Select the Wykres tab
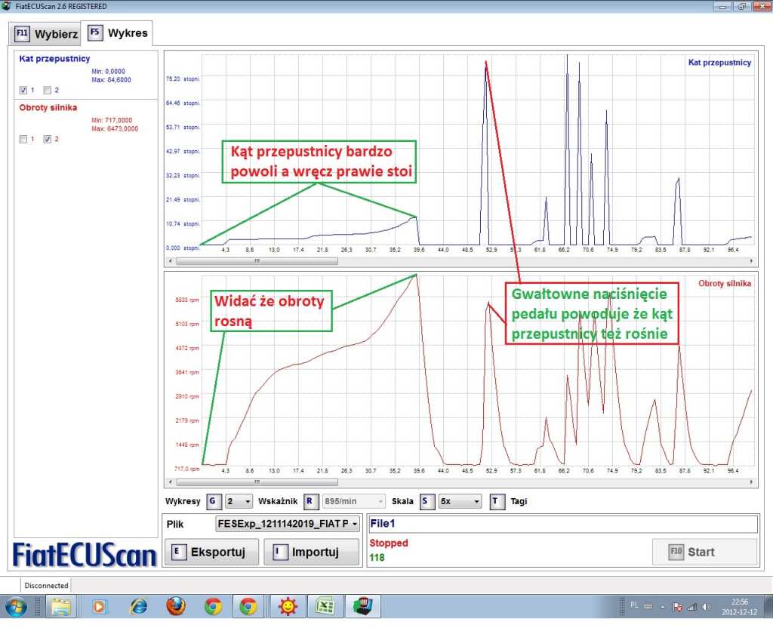The width and height of the screenshot is (773, 631). (119, 33)
